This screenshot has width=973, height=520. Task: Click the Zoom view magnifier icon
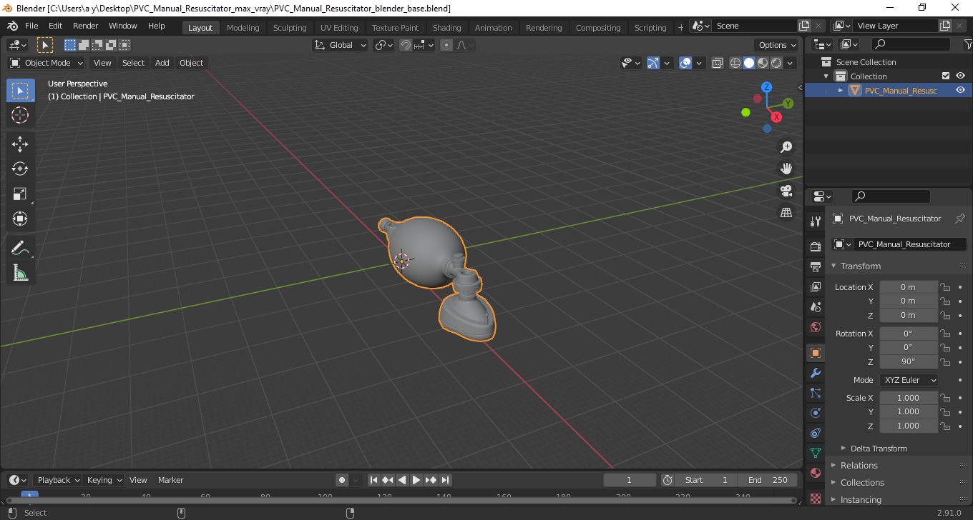pos(786,147)
